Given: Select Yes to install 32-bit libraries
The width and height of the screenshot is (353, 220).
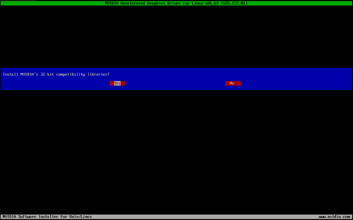Looking at the screenshot, I should pyautogui.click(x=117, y=83).
